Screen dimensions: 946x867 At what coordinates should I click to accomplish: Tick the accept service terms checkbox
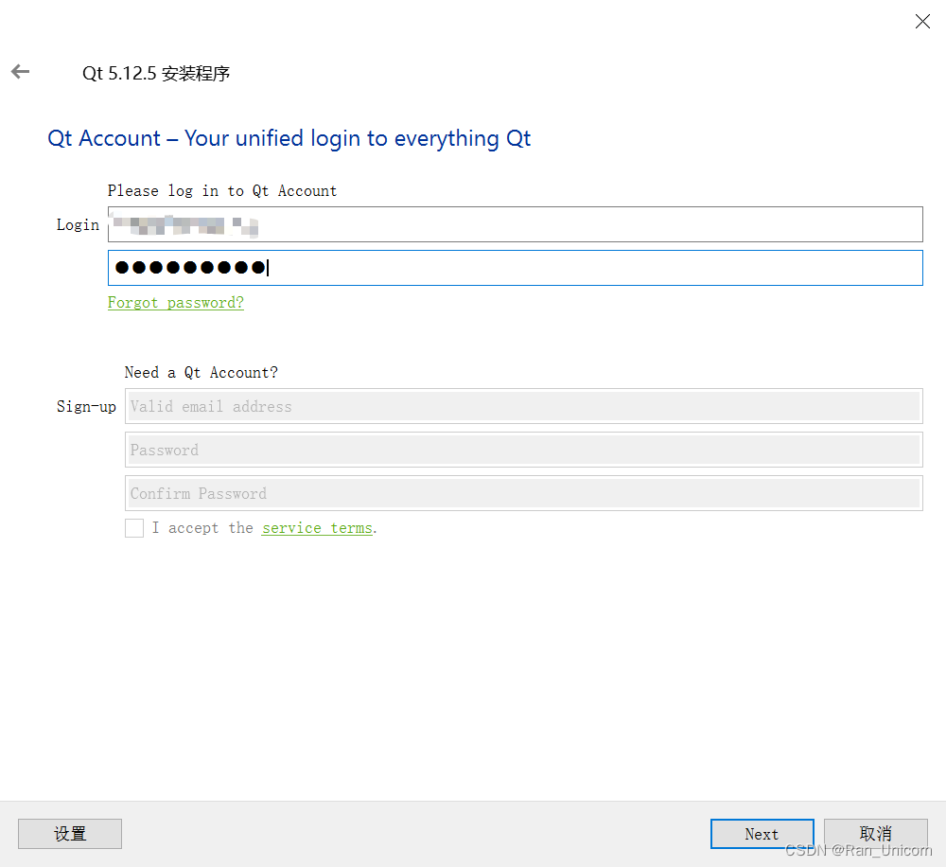coord(134,528)
